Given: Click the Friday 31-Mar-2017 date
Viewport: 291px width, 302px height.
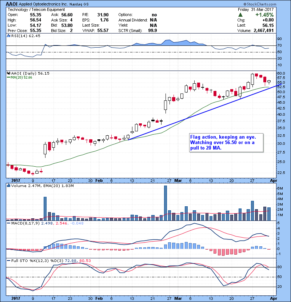Looking at the screenshot, I should coord(256,9).
